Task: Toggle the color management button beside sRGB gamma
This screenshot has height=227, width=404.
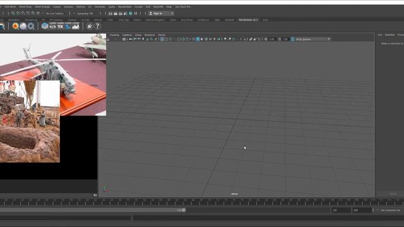Action: tap(293, 39)
